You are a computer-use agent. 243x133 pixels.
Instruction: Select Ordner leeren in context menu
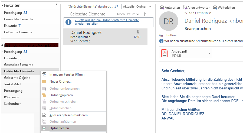[59, 128]
